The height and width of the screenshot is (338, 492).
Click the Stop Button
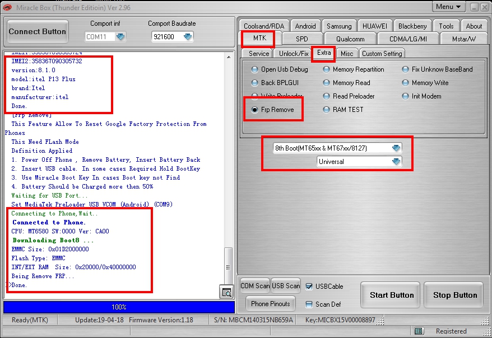pos(455,295)
